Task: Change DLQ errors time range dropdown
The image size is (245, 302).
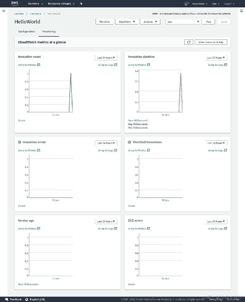Action: 216,221
